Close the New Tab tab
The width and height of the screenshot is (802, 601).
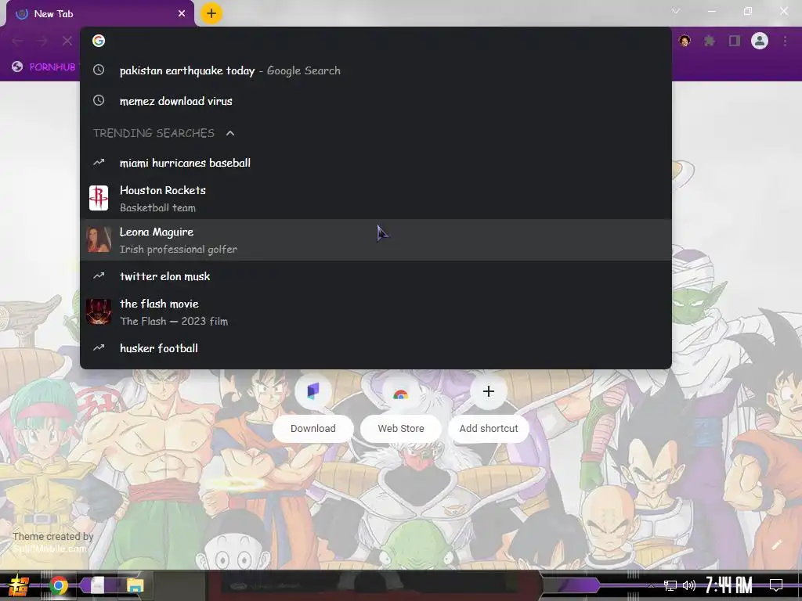tap(182, 14)
